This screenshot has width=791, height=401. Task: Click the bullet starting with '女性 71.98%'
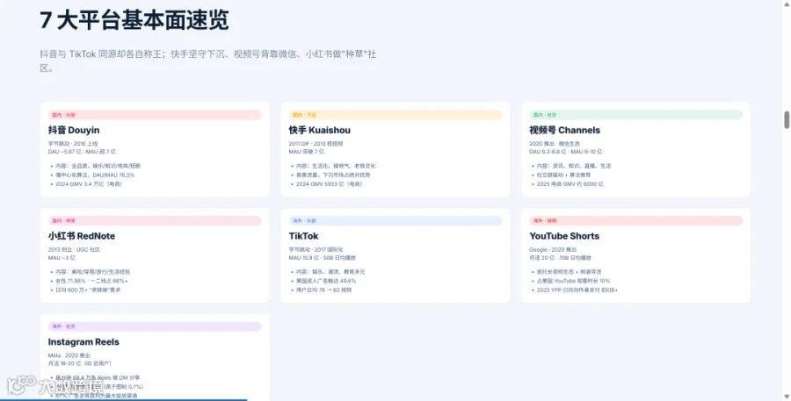(91, 281)
